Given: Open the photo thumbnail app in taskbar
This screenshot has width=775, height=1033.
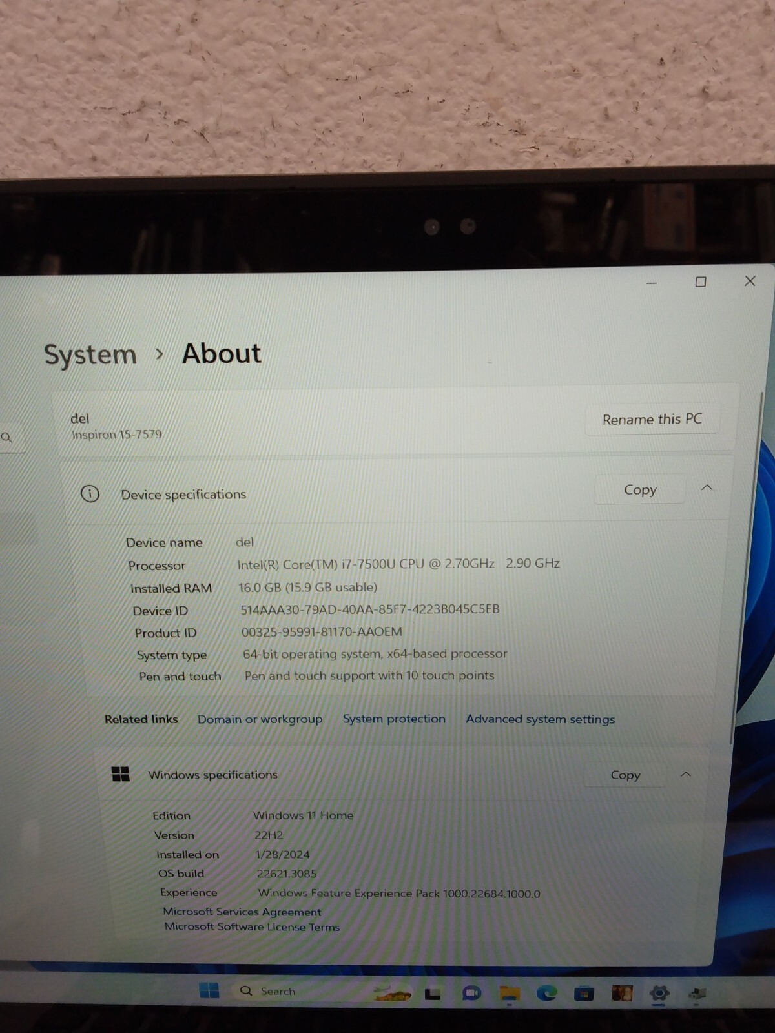Looking at the screenshot, I should [622, 993].
